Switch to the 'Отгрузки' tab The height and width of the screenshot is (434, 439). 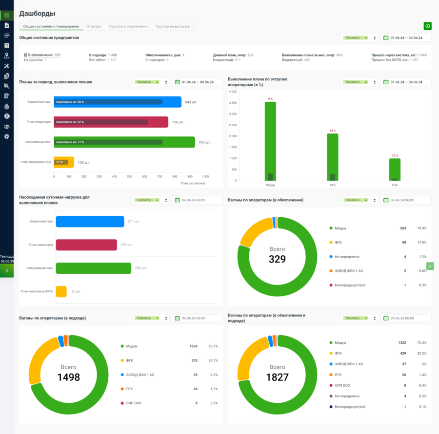[94, 26]
